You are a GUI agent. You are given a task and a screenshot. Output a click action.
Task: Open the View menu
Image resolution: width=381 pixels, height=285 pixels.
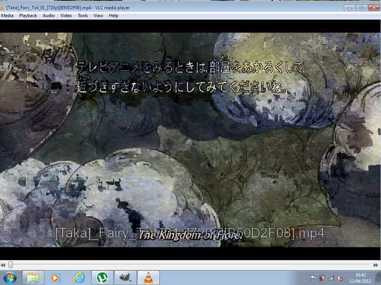(x=98, y=15)
